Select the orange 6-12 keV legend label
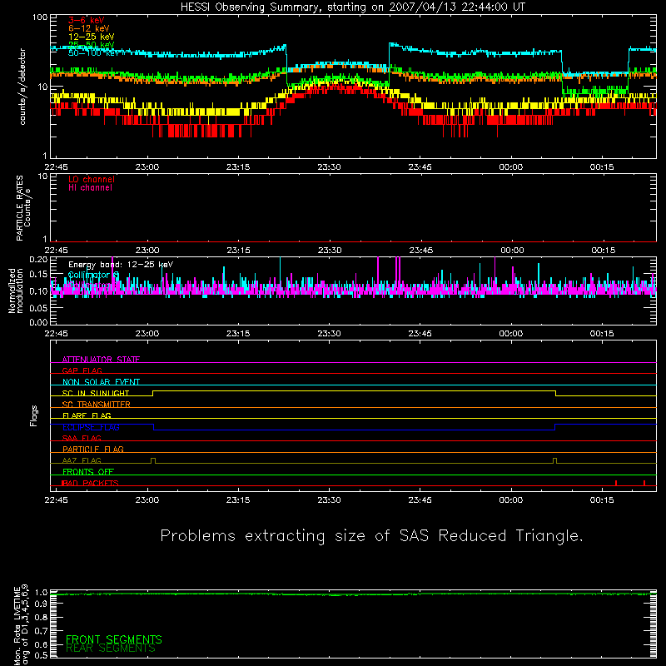Screen dimensions: 666x666 click(x=89, y=28)
